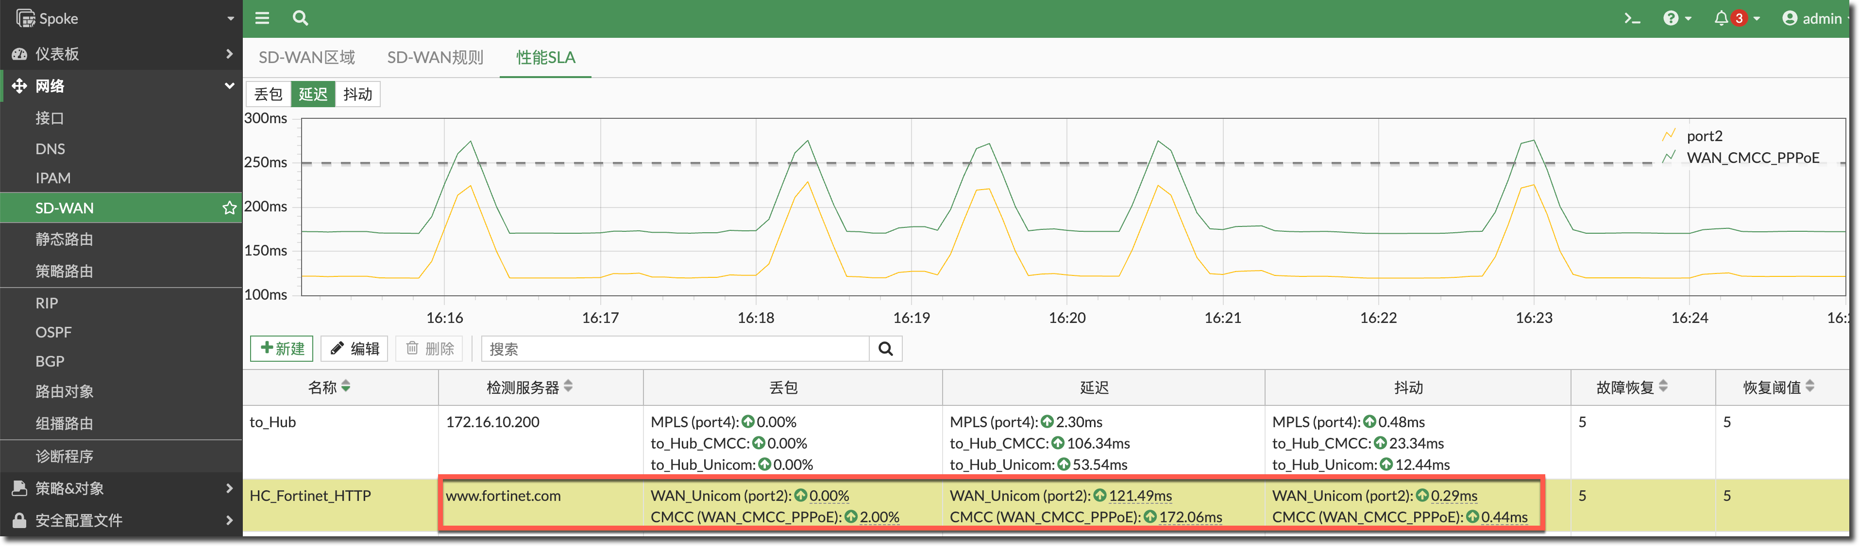
Task: Open the help question mark menu
Action: click(x=1671, y=19)
